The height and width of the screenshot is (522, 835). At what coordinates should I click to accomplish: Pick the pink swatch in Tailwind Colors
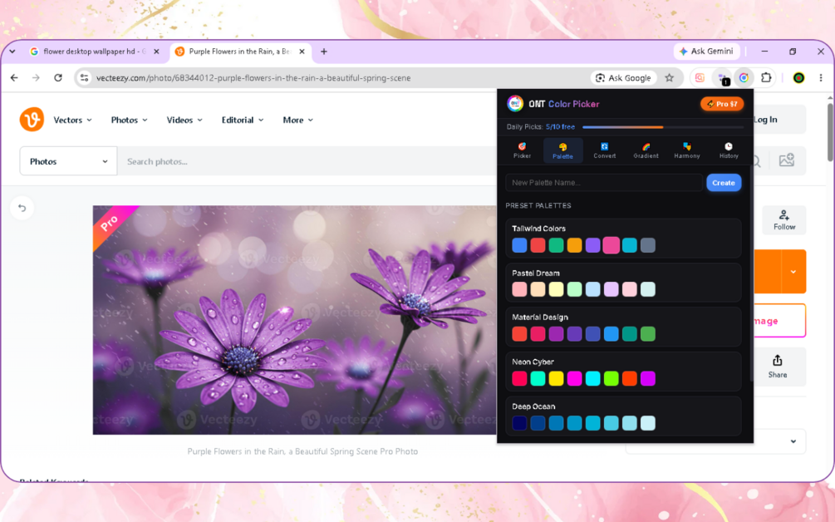point(611,245)
